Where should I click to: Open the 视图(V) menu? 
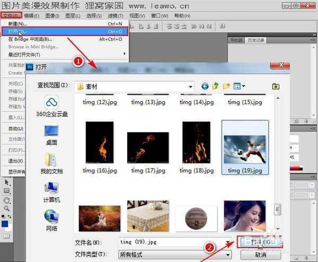tap(137, 15)
